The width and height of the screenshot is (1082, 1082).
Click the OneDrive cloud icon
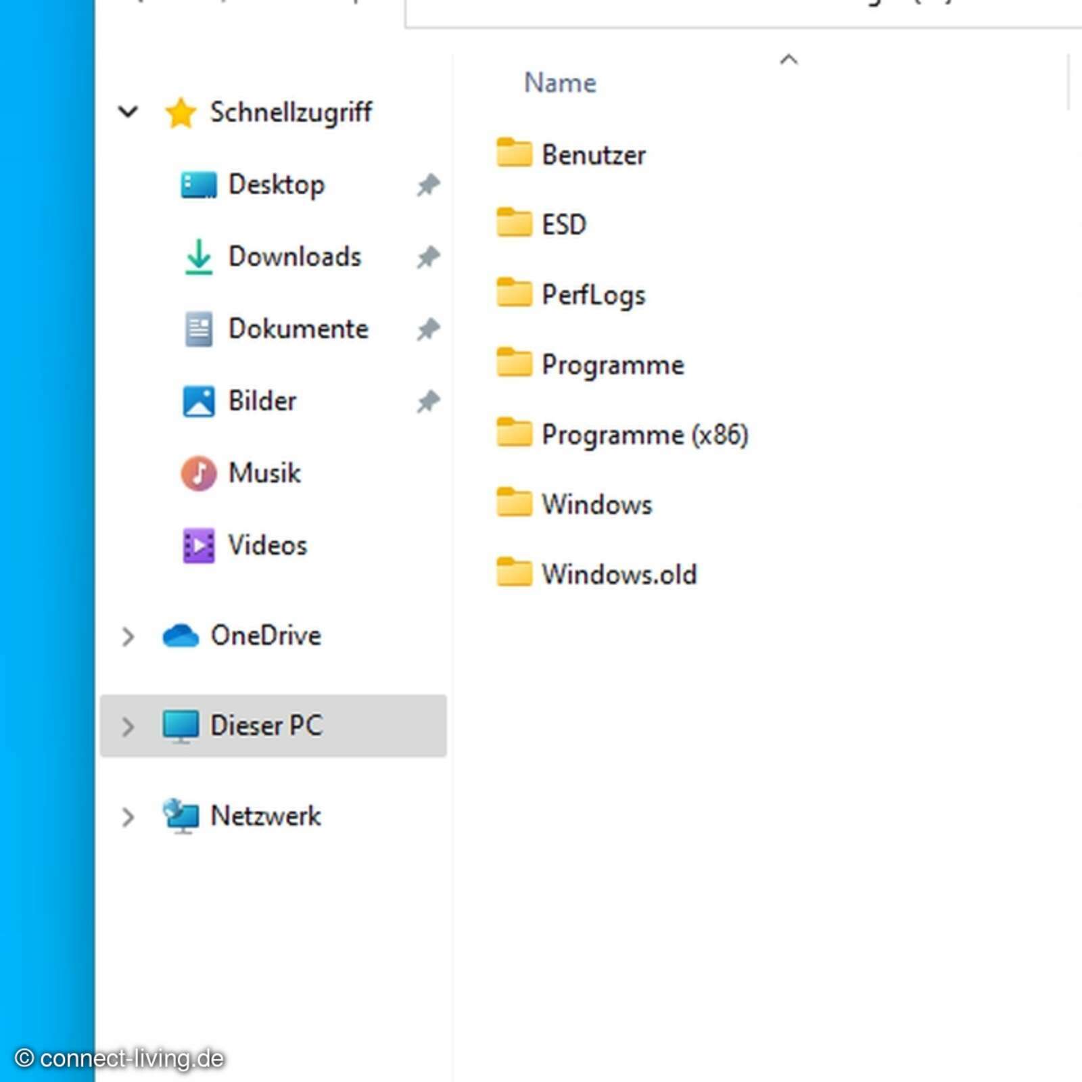point(180,635)
